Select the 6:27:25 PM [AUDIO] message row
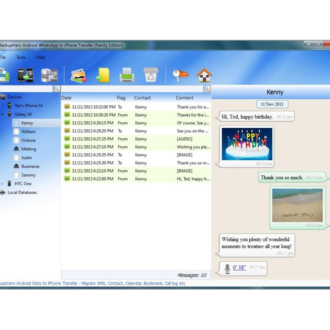Screen dimensions: 330x330 (137, 139)
